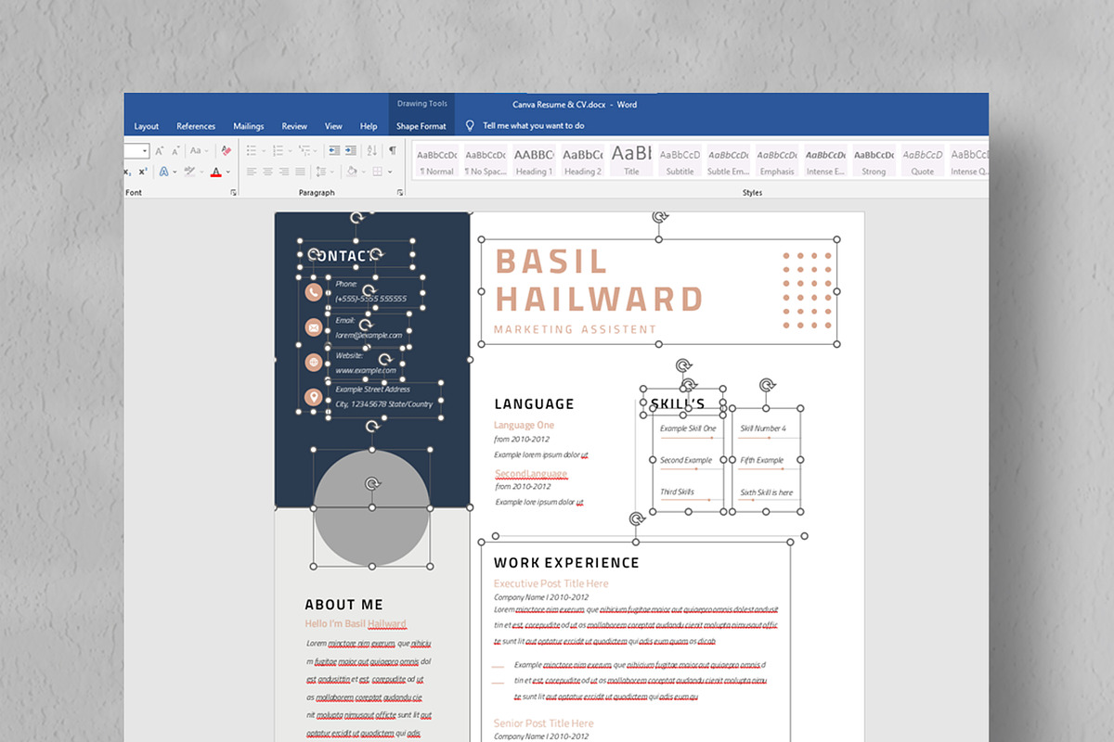Apply subscript formatting
This screenshot has height=742, width=1114.
tap(128, 172)
